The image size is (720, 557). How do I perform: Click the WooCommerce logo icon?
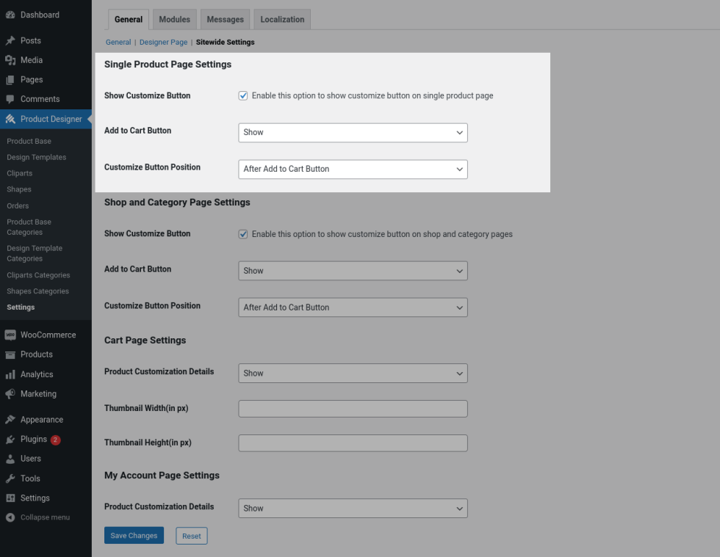point(10,335)
